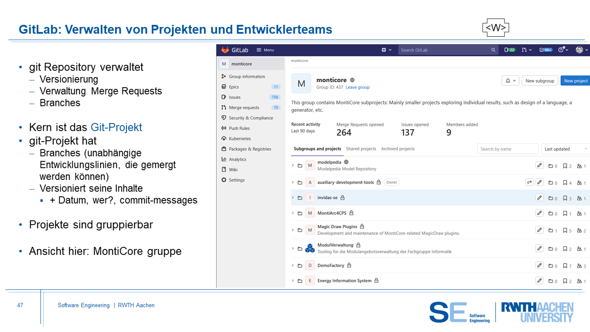Viewport: 590px width, 332px height.
Task: Click the GitLab fox logo
Action: (x=225, y=50)
